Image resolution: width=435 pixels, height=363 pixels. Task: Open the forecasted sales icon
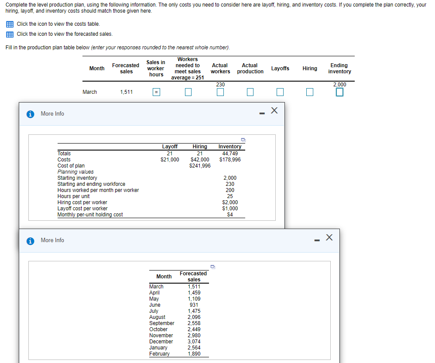point(10,34)
